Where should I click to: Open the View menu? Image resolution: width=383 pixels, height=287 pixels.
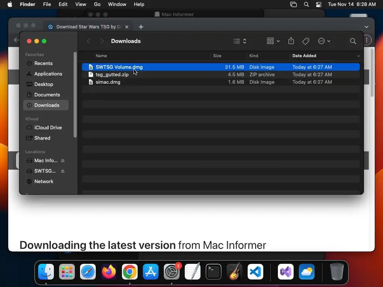(81, 4)
